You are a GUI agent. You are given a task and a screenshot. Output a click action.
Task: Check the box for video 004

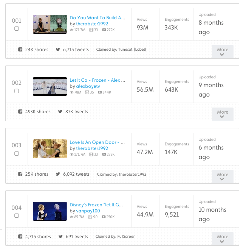point(17,216)
